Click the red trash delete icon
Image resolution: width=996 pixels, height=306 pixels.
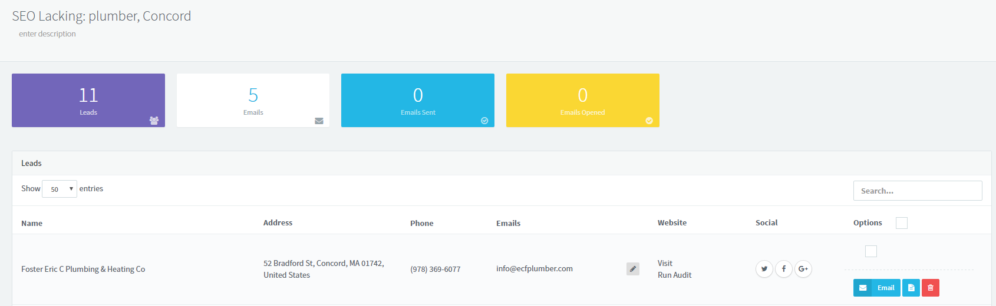[x=930, y=288]
